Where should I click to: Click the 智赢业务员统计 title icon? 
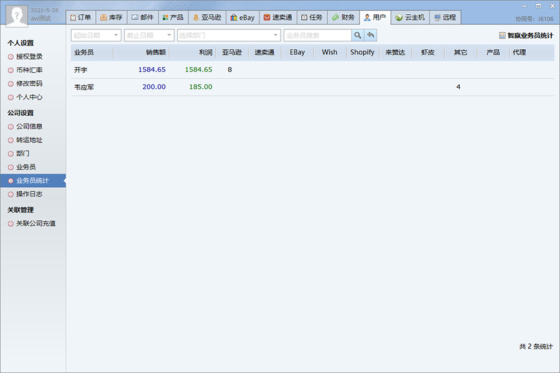[x=502, y=35]
